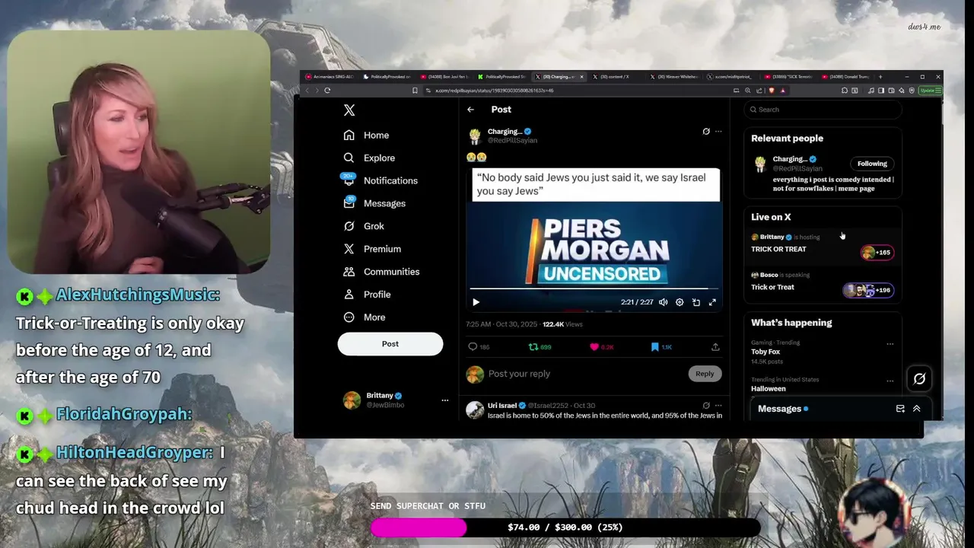Share the post via share icon
This screenshot has width=974, height=548.
(715, 347)
